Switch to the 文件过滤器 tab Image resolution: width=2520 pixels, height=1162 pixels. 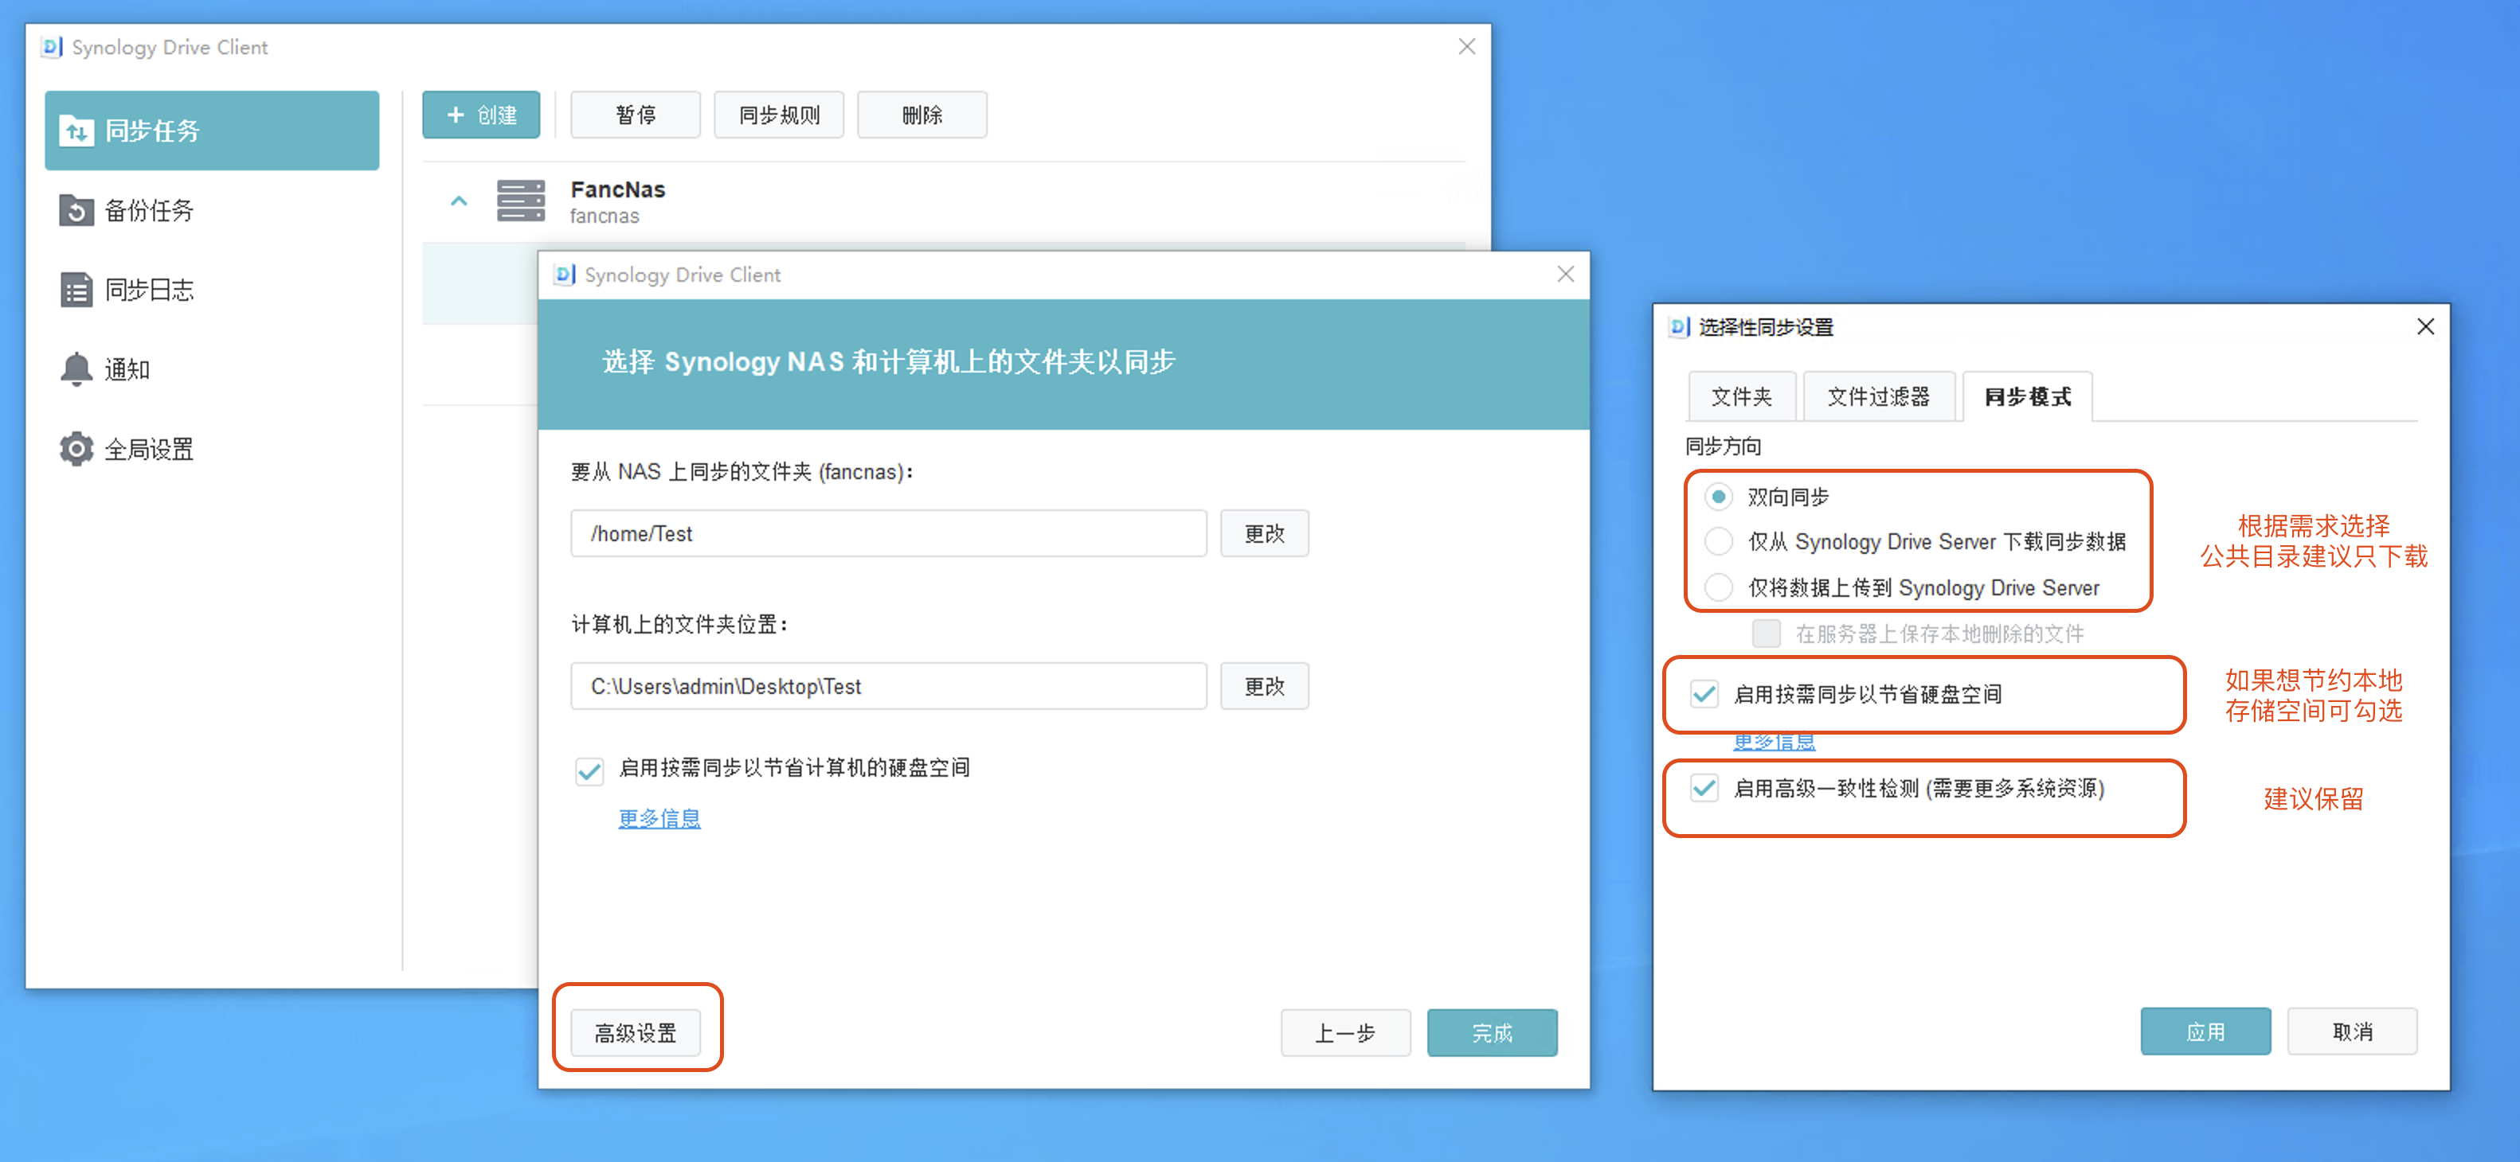coord(1878,397)
